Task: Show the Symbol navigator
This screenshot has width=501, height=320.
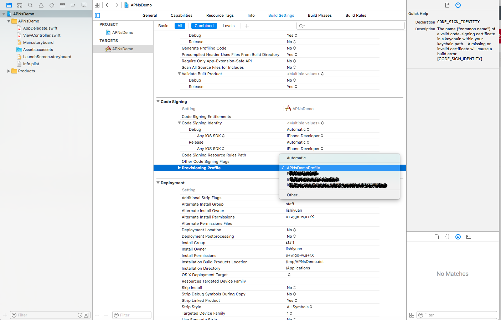Action: coord(20,5)
